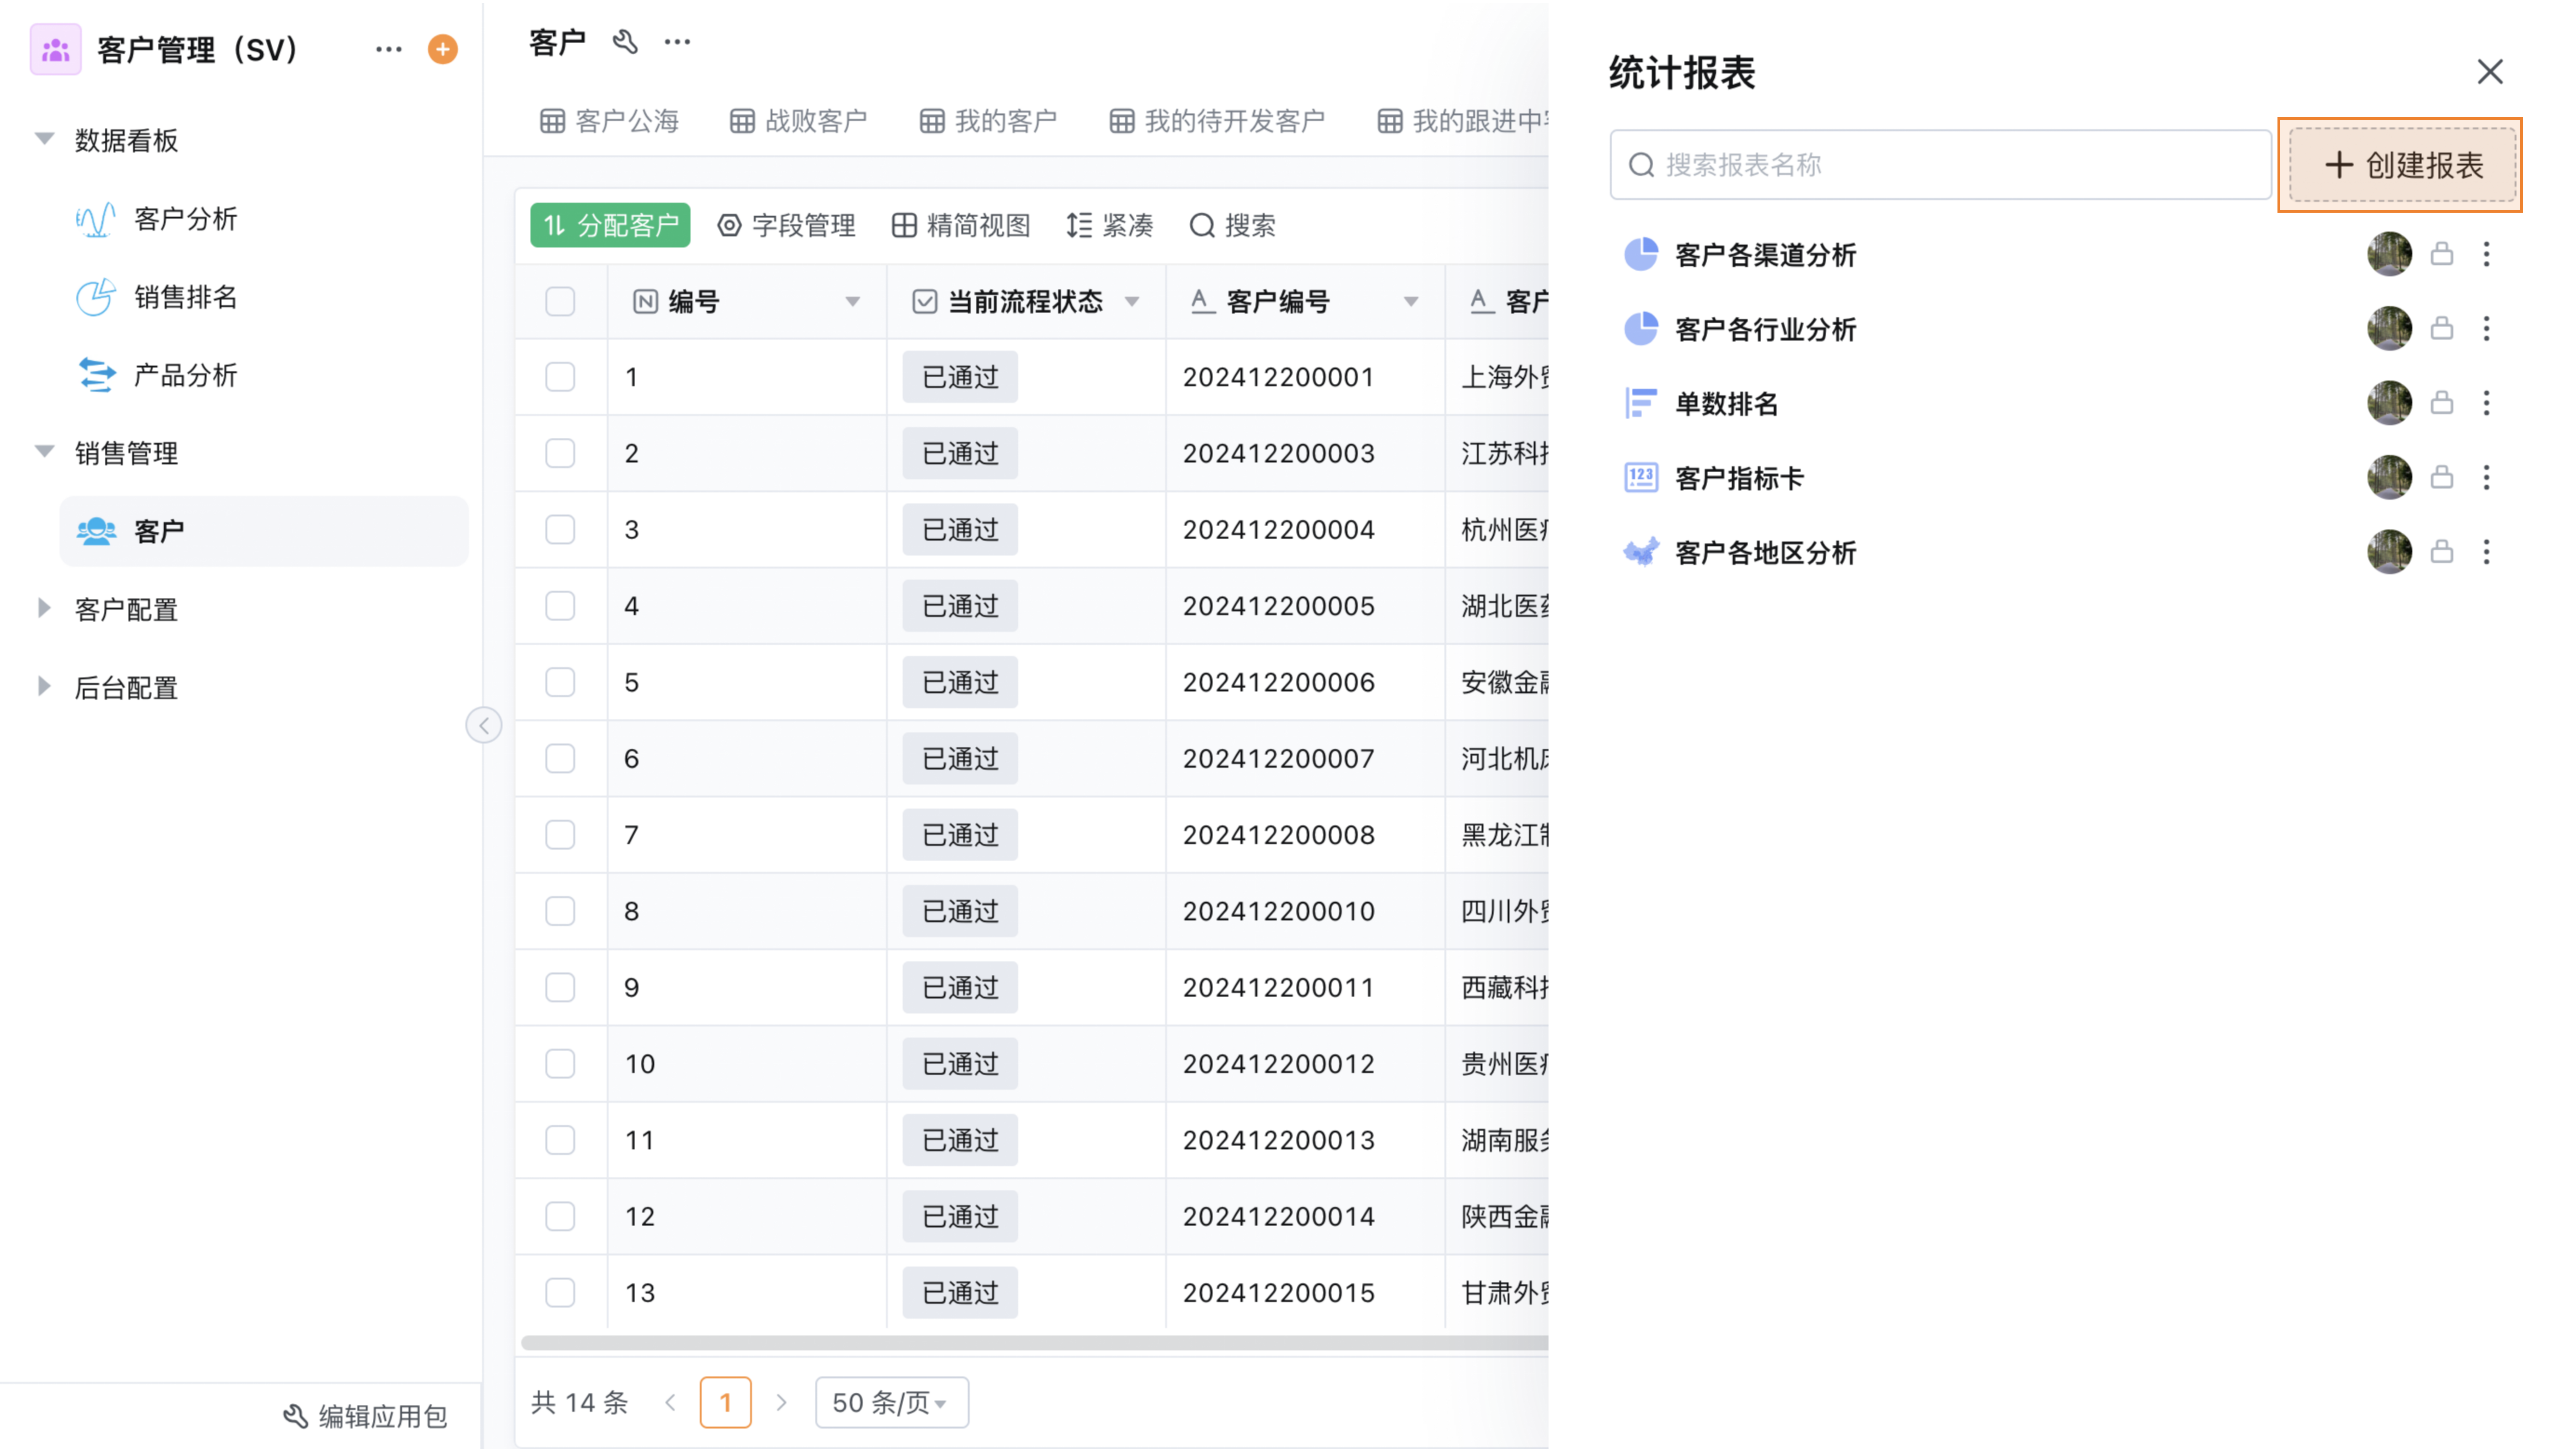This screenshot has height=1449, width=2576.
Task: Check the checkbox for row 5
Action: pos(560,682)
